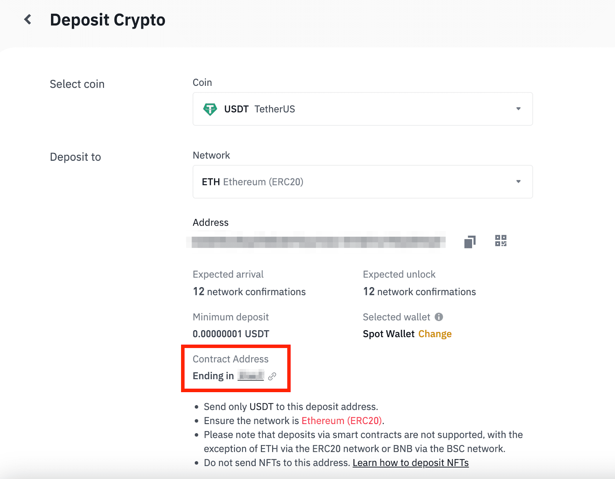The width and height of the screenshot is (615, 479).
Task: Navigate back using the left arrow icon
Action: click(x=27, y=19)
